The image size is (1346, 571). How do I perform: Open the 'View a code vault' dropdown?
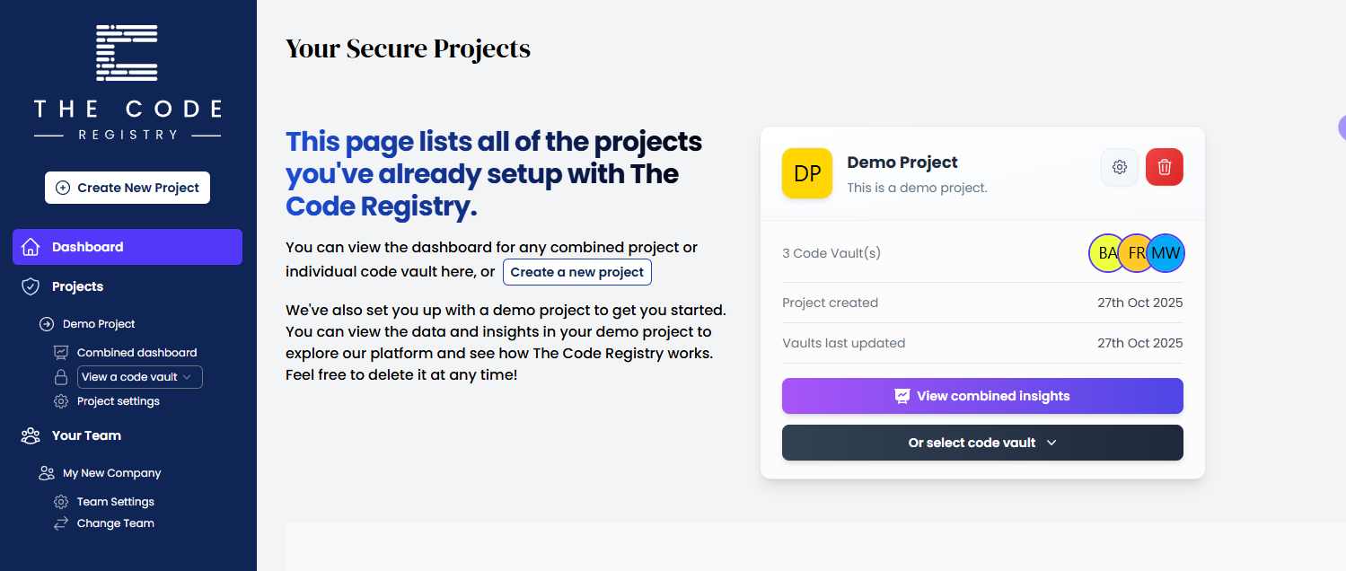pos(139,377)
